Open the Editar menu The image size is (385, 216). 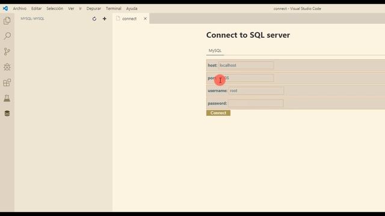pyautogui.click(x=36, y=8)
